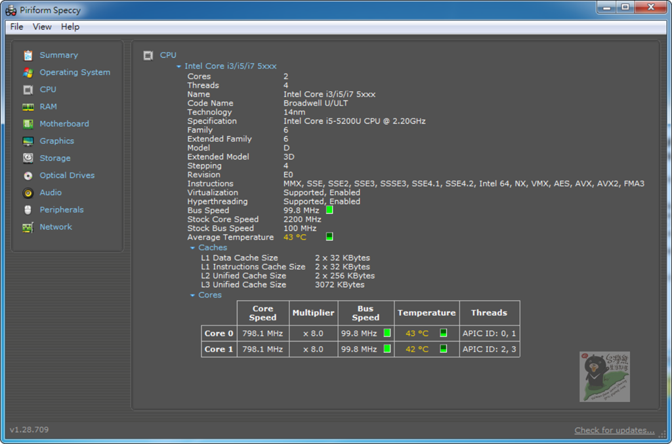
Task: Click the Summary clipboard icon in sidebar
Action: pos(28,56)
